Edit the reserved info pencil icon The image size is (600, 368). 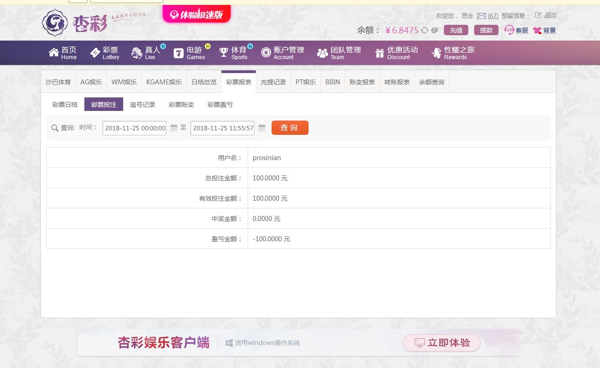point(538,15)
